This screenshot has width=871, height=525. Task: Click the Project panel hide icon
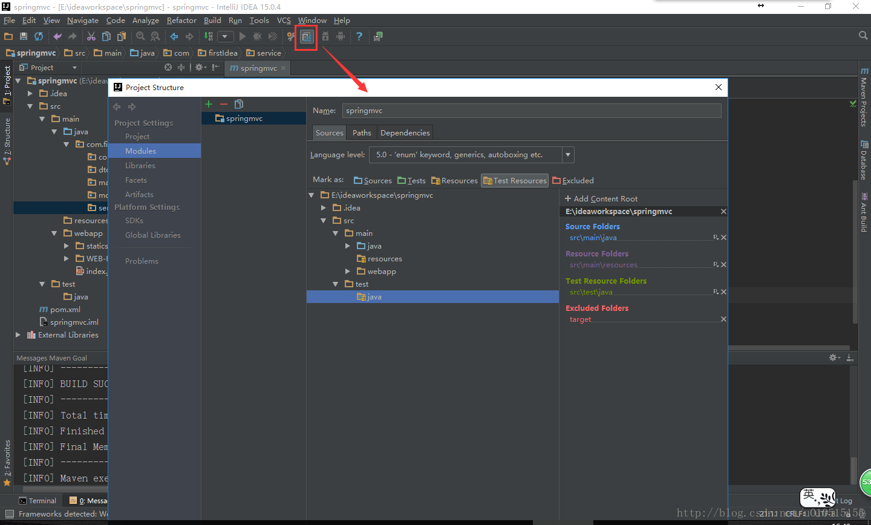[216, 67]
